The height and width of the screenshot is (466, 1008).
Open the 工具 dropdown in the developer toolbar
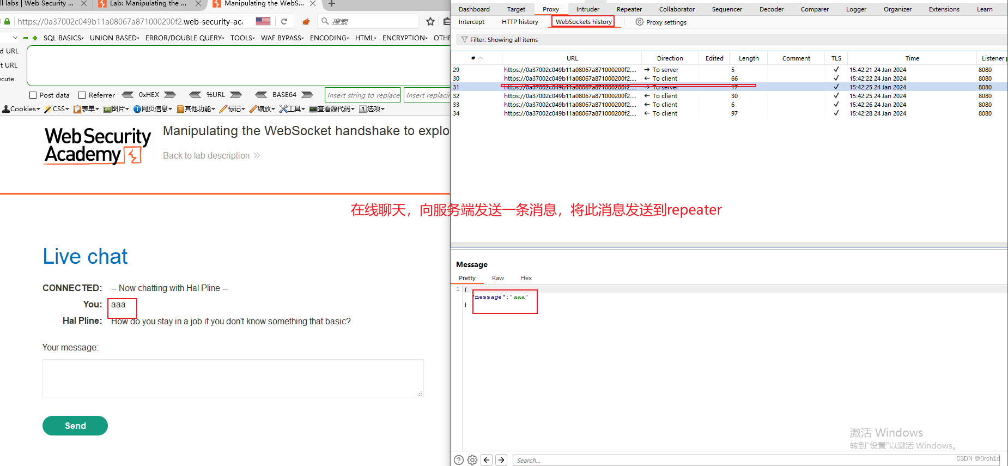(292, 109)
